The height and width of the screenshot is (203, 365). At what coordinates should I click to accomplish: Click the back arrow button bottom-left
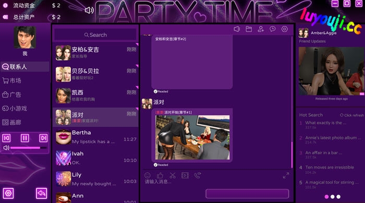tap(41, 193)
